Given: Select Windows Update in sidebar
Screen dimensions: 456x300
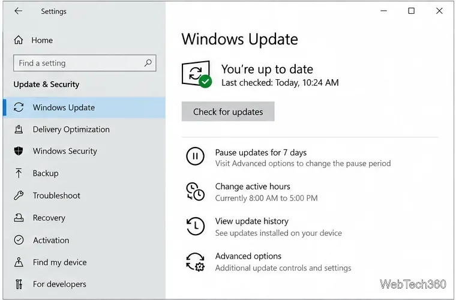Looking at the screenshot, I should [x=85, y=107].
